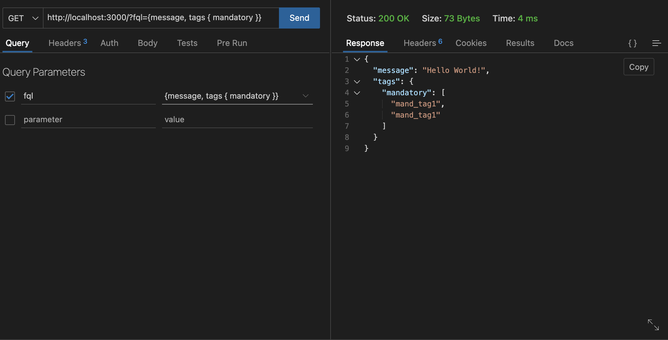Open the fql value dropdown chevron

point(306,96)
